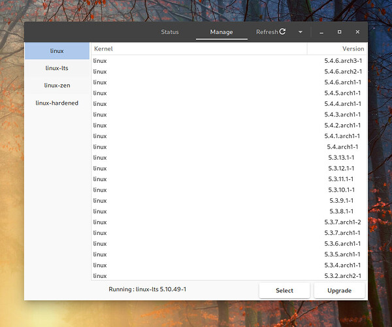
Task: Switch to the Status tab
Action: pos(170,32)
